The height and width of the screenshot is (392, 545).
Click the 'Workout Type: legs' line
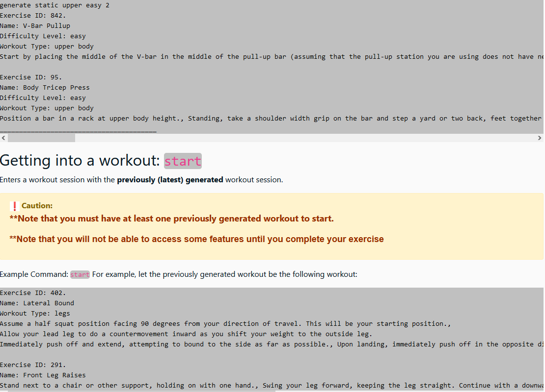point(35,314)
